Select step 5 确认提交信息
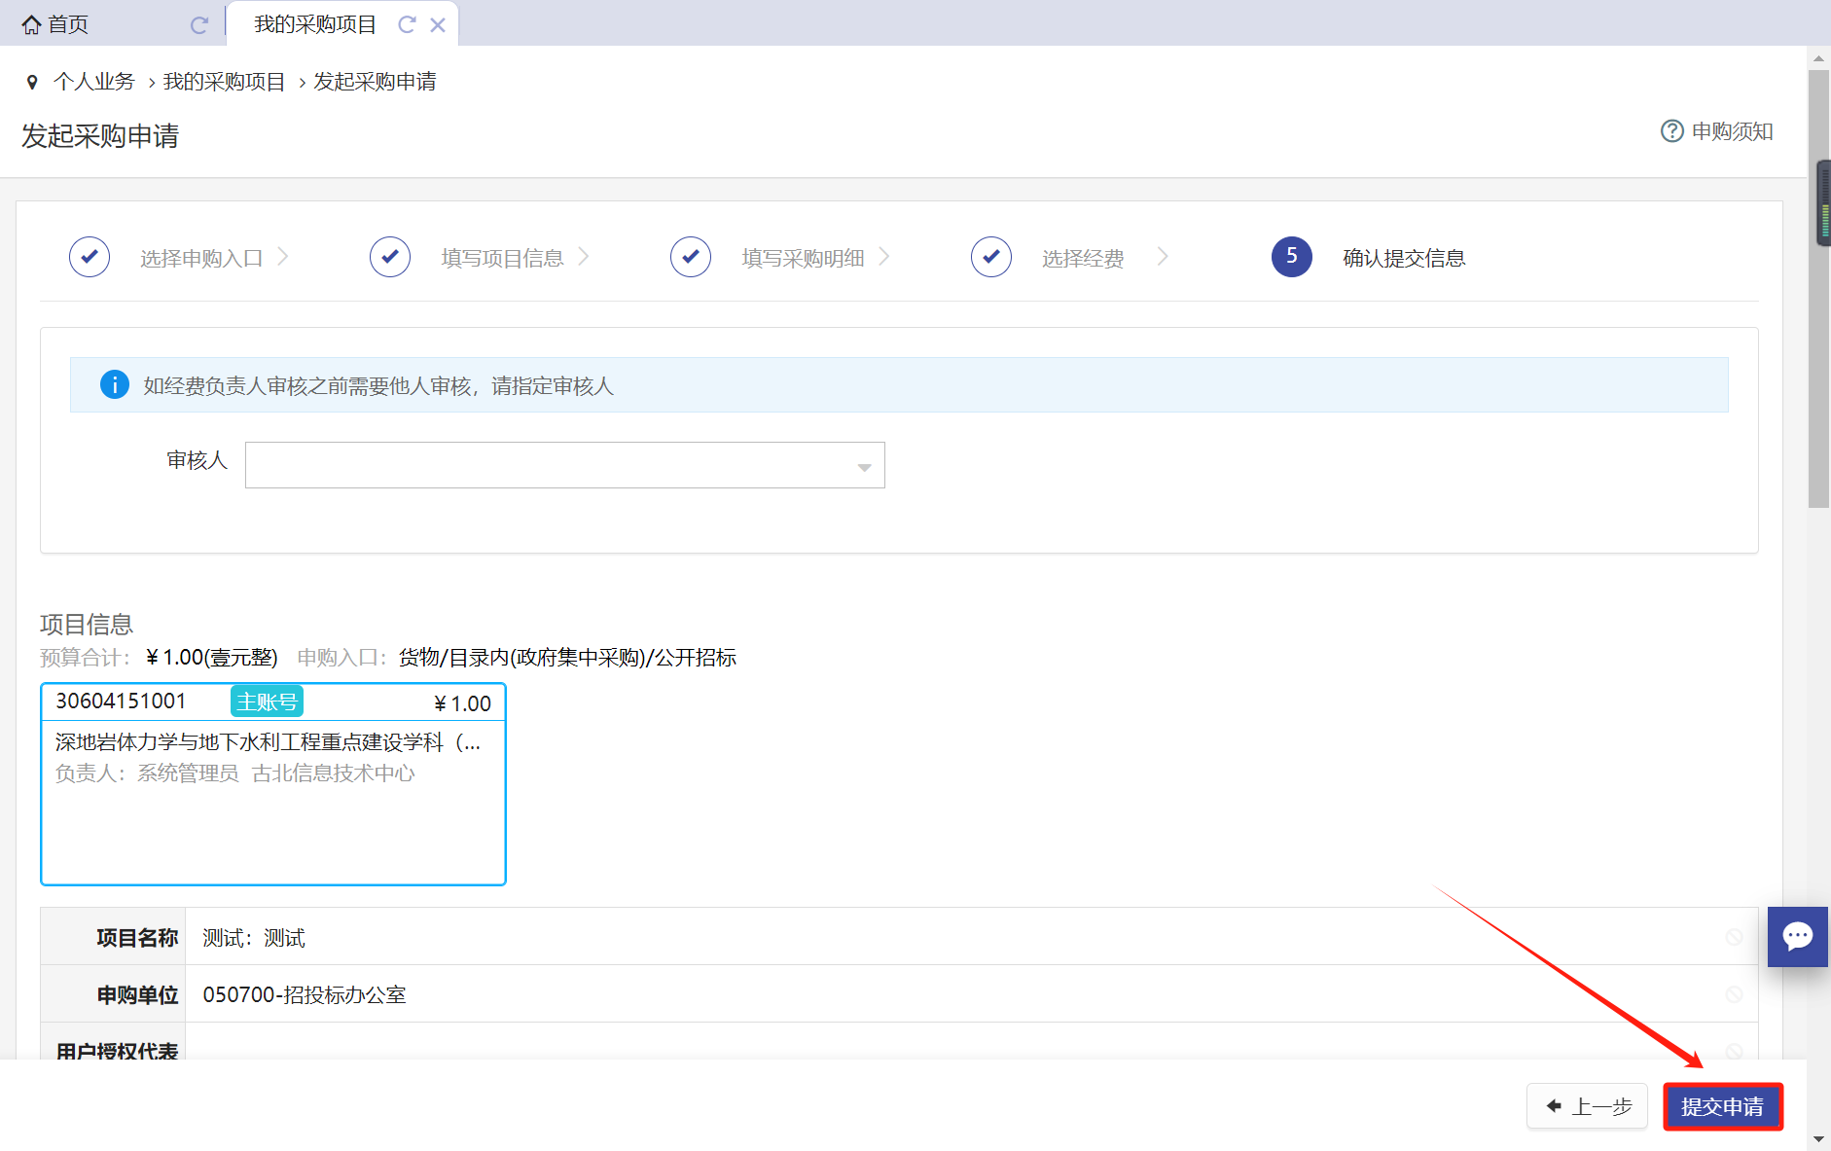 [1292, 257]
